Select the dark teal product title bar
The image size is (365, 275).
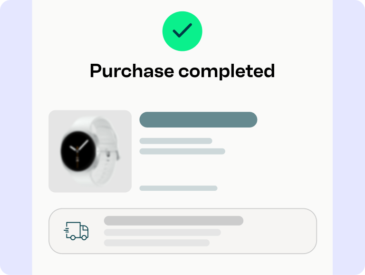(x=198, y=119)
